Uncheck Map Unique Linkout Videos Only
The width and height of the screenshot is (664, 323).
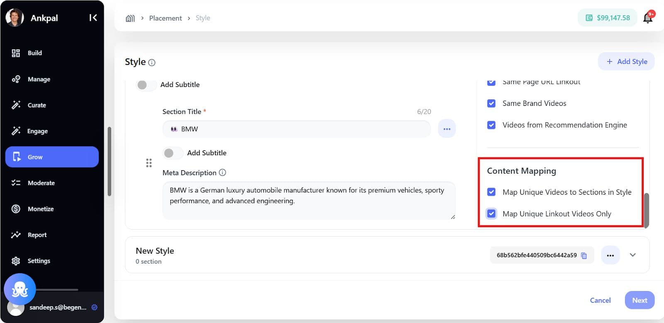[491, 214]
